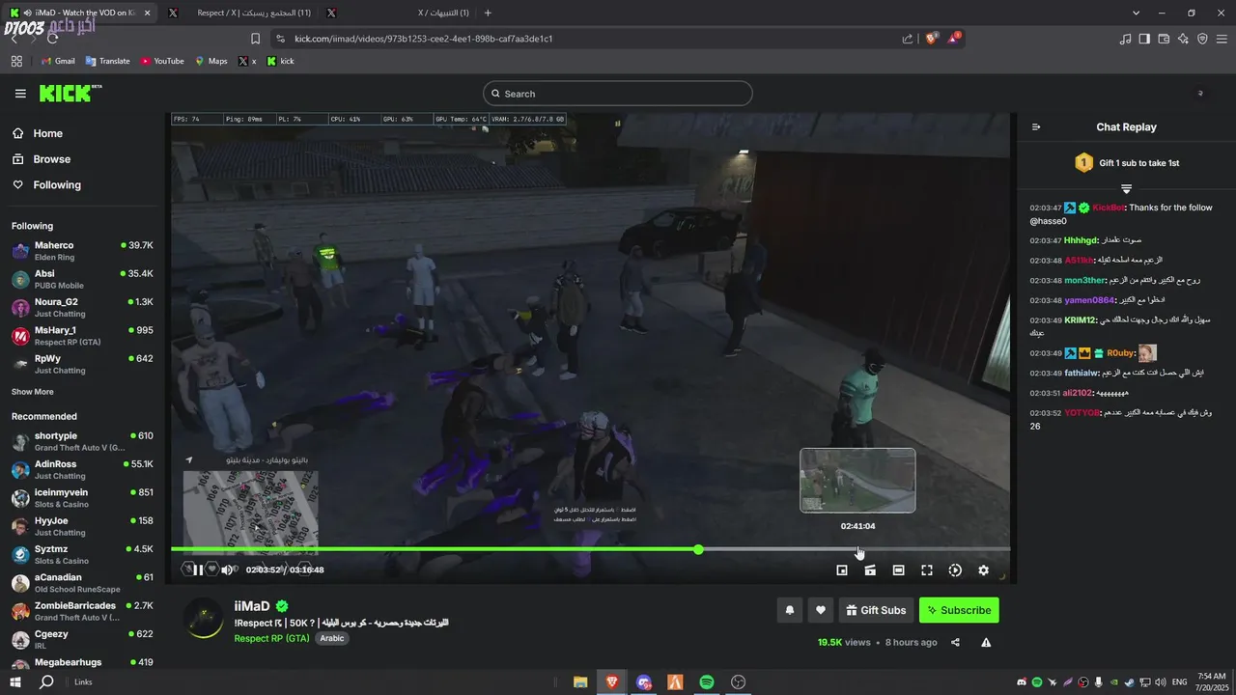Open Brave Shields icon
1236x695 pixels.
(932, 39)
